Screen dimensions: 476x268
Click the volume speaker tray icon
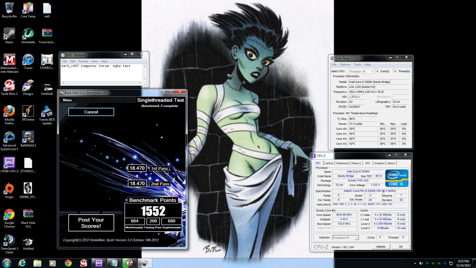point(421,263)
